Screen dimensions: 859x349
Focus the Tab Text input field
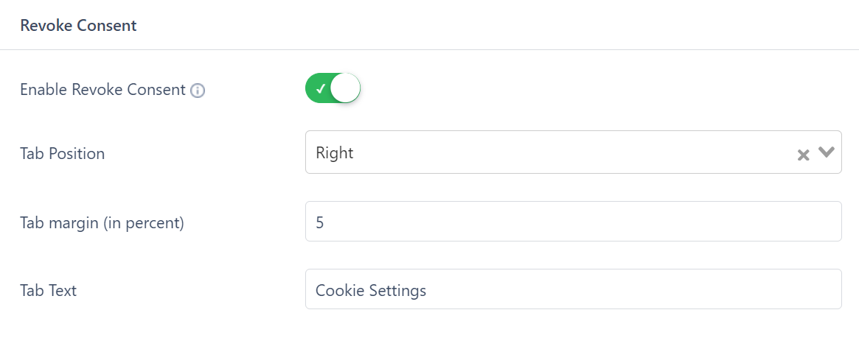point(573,289)
